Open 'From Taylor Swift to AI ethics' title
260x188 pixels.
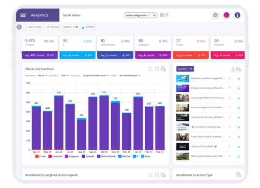click(x=208, y=137)
